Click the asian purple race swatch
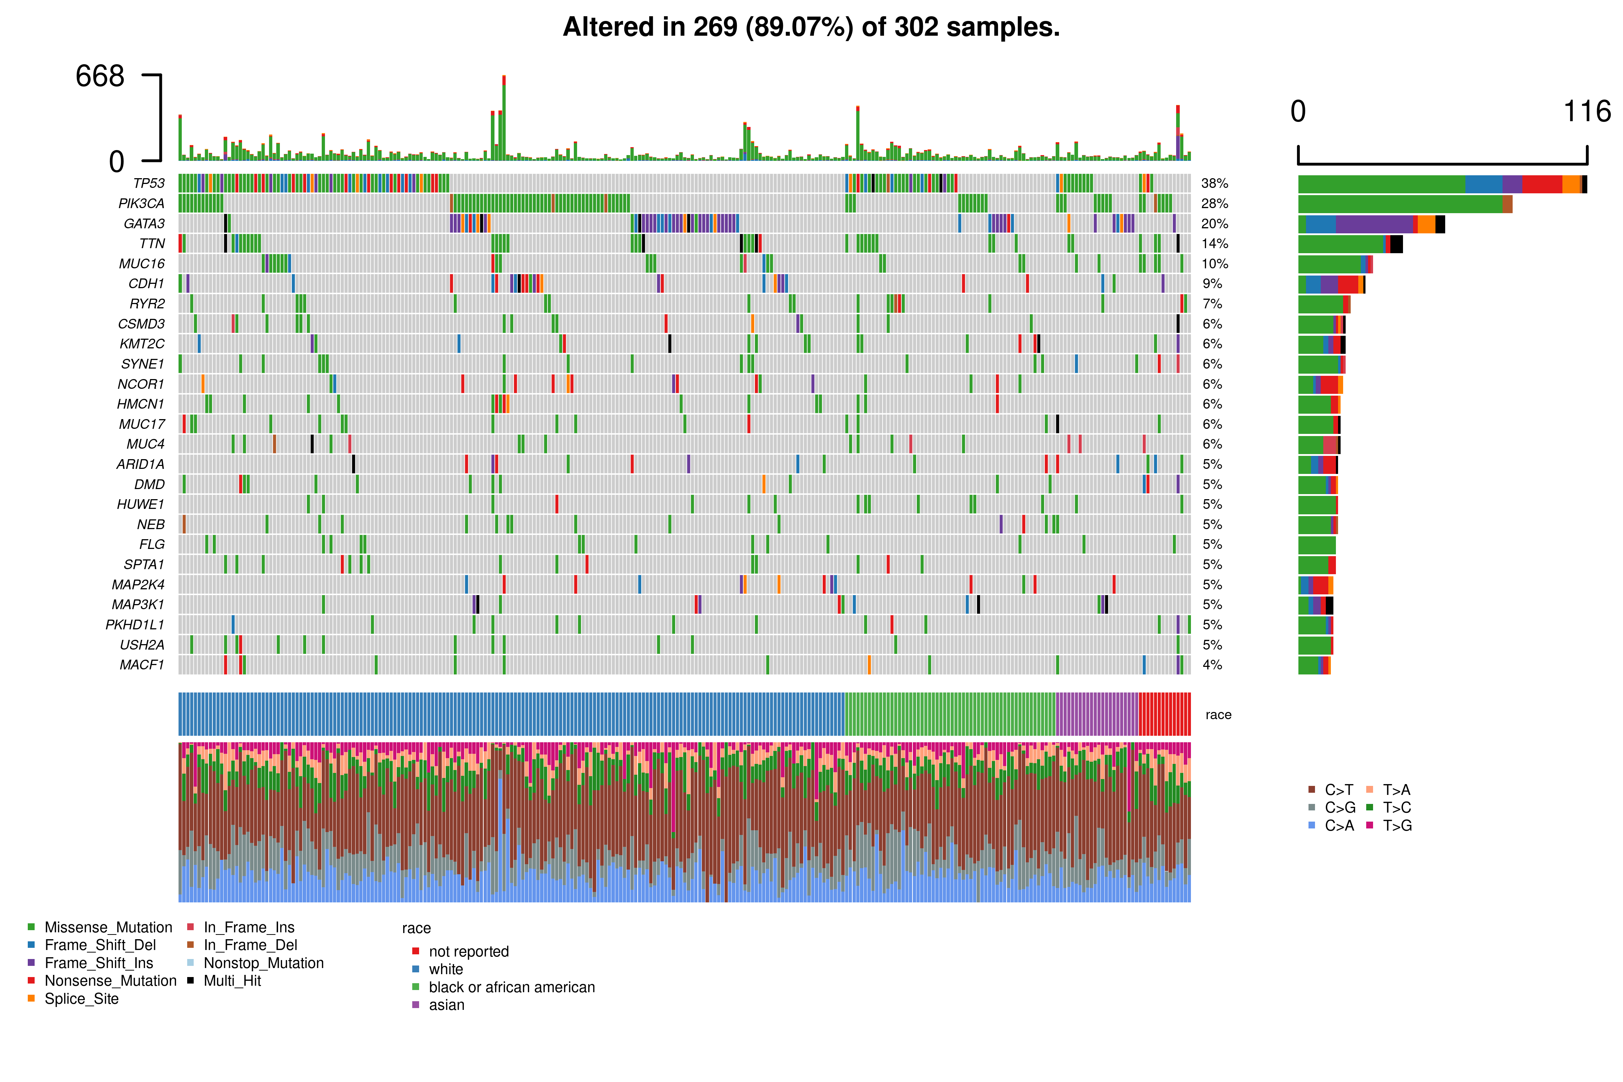Image resolution: width=1623 pixels, height=1082 pixels. (415, 1005)
